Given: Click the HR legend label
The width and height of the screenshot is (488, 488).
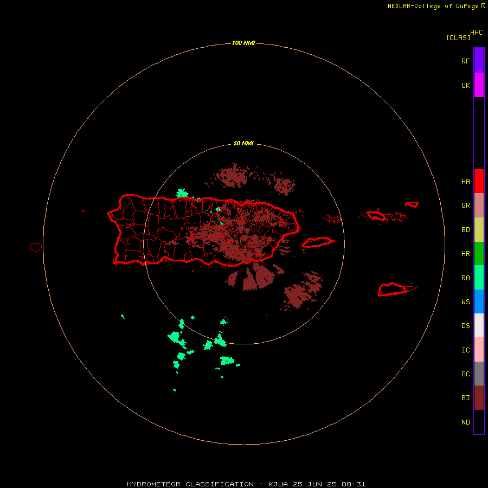Looking at the screenshot, I should pos(465,254).
